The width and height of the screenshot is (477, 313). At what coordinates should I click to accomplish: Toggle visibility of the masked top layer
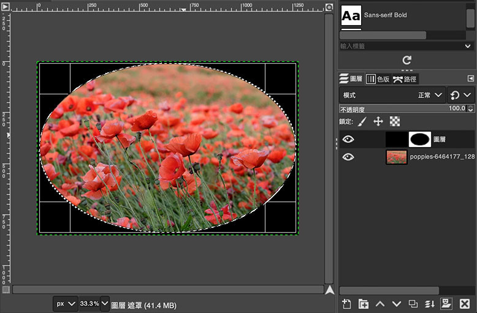click(348, 140)
